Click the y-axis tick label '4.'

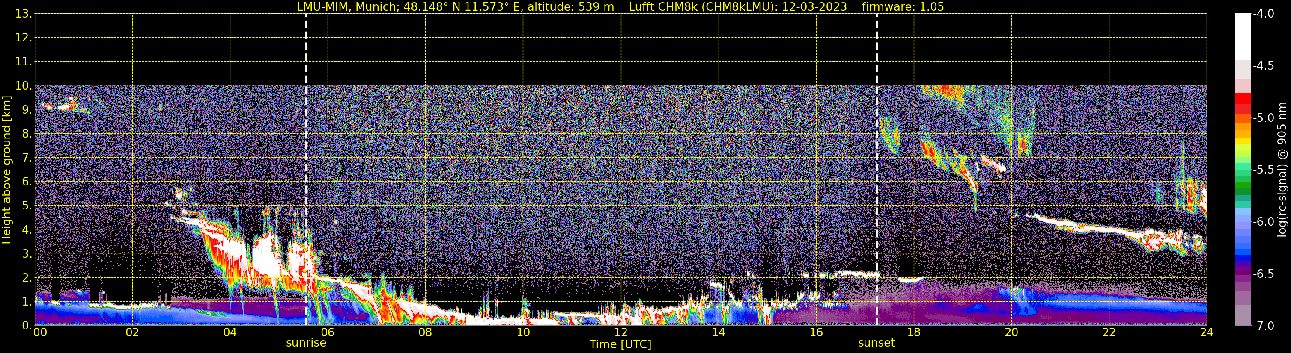point(27,230)
